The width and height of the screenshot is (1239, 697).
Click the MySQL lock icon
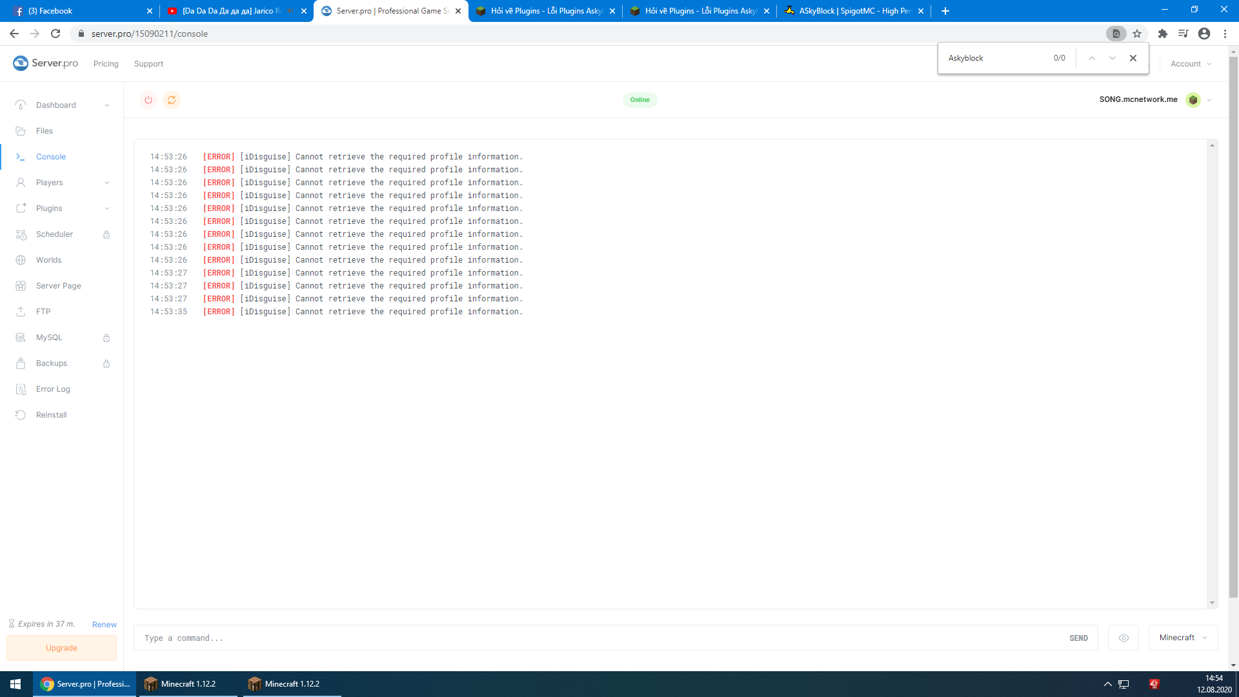[x=106, y=338]
